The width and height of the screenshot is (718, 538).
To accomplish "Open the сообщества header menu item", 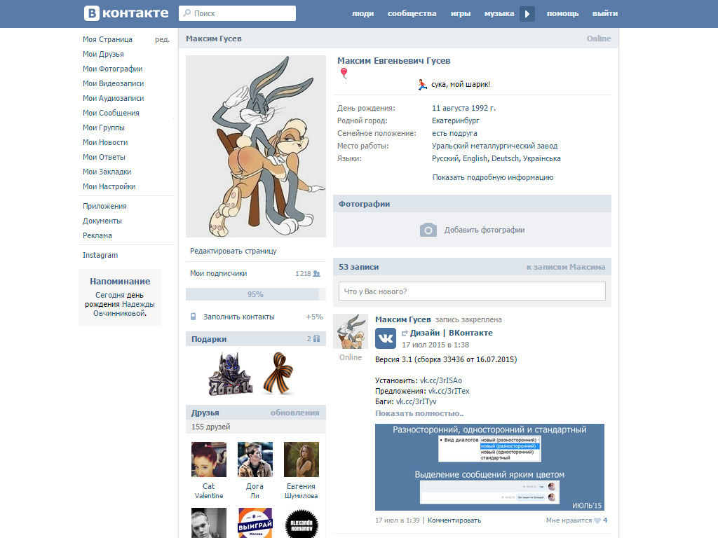I will [412, 14].
